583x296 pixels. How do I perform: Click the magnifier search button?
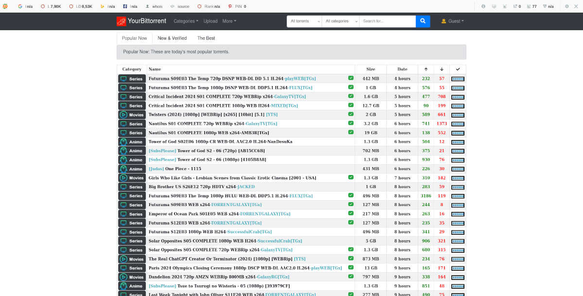[x=423, y=21]
